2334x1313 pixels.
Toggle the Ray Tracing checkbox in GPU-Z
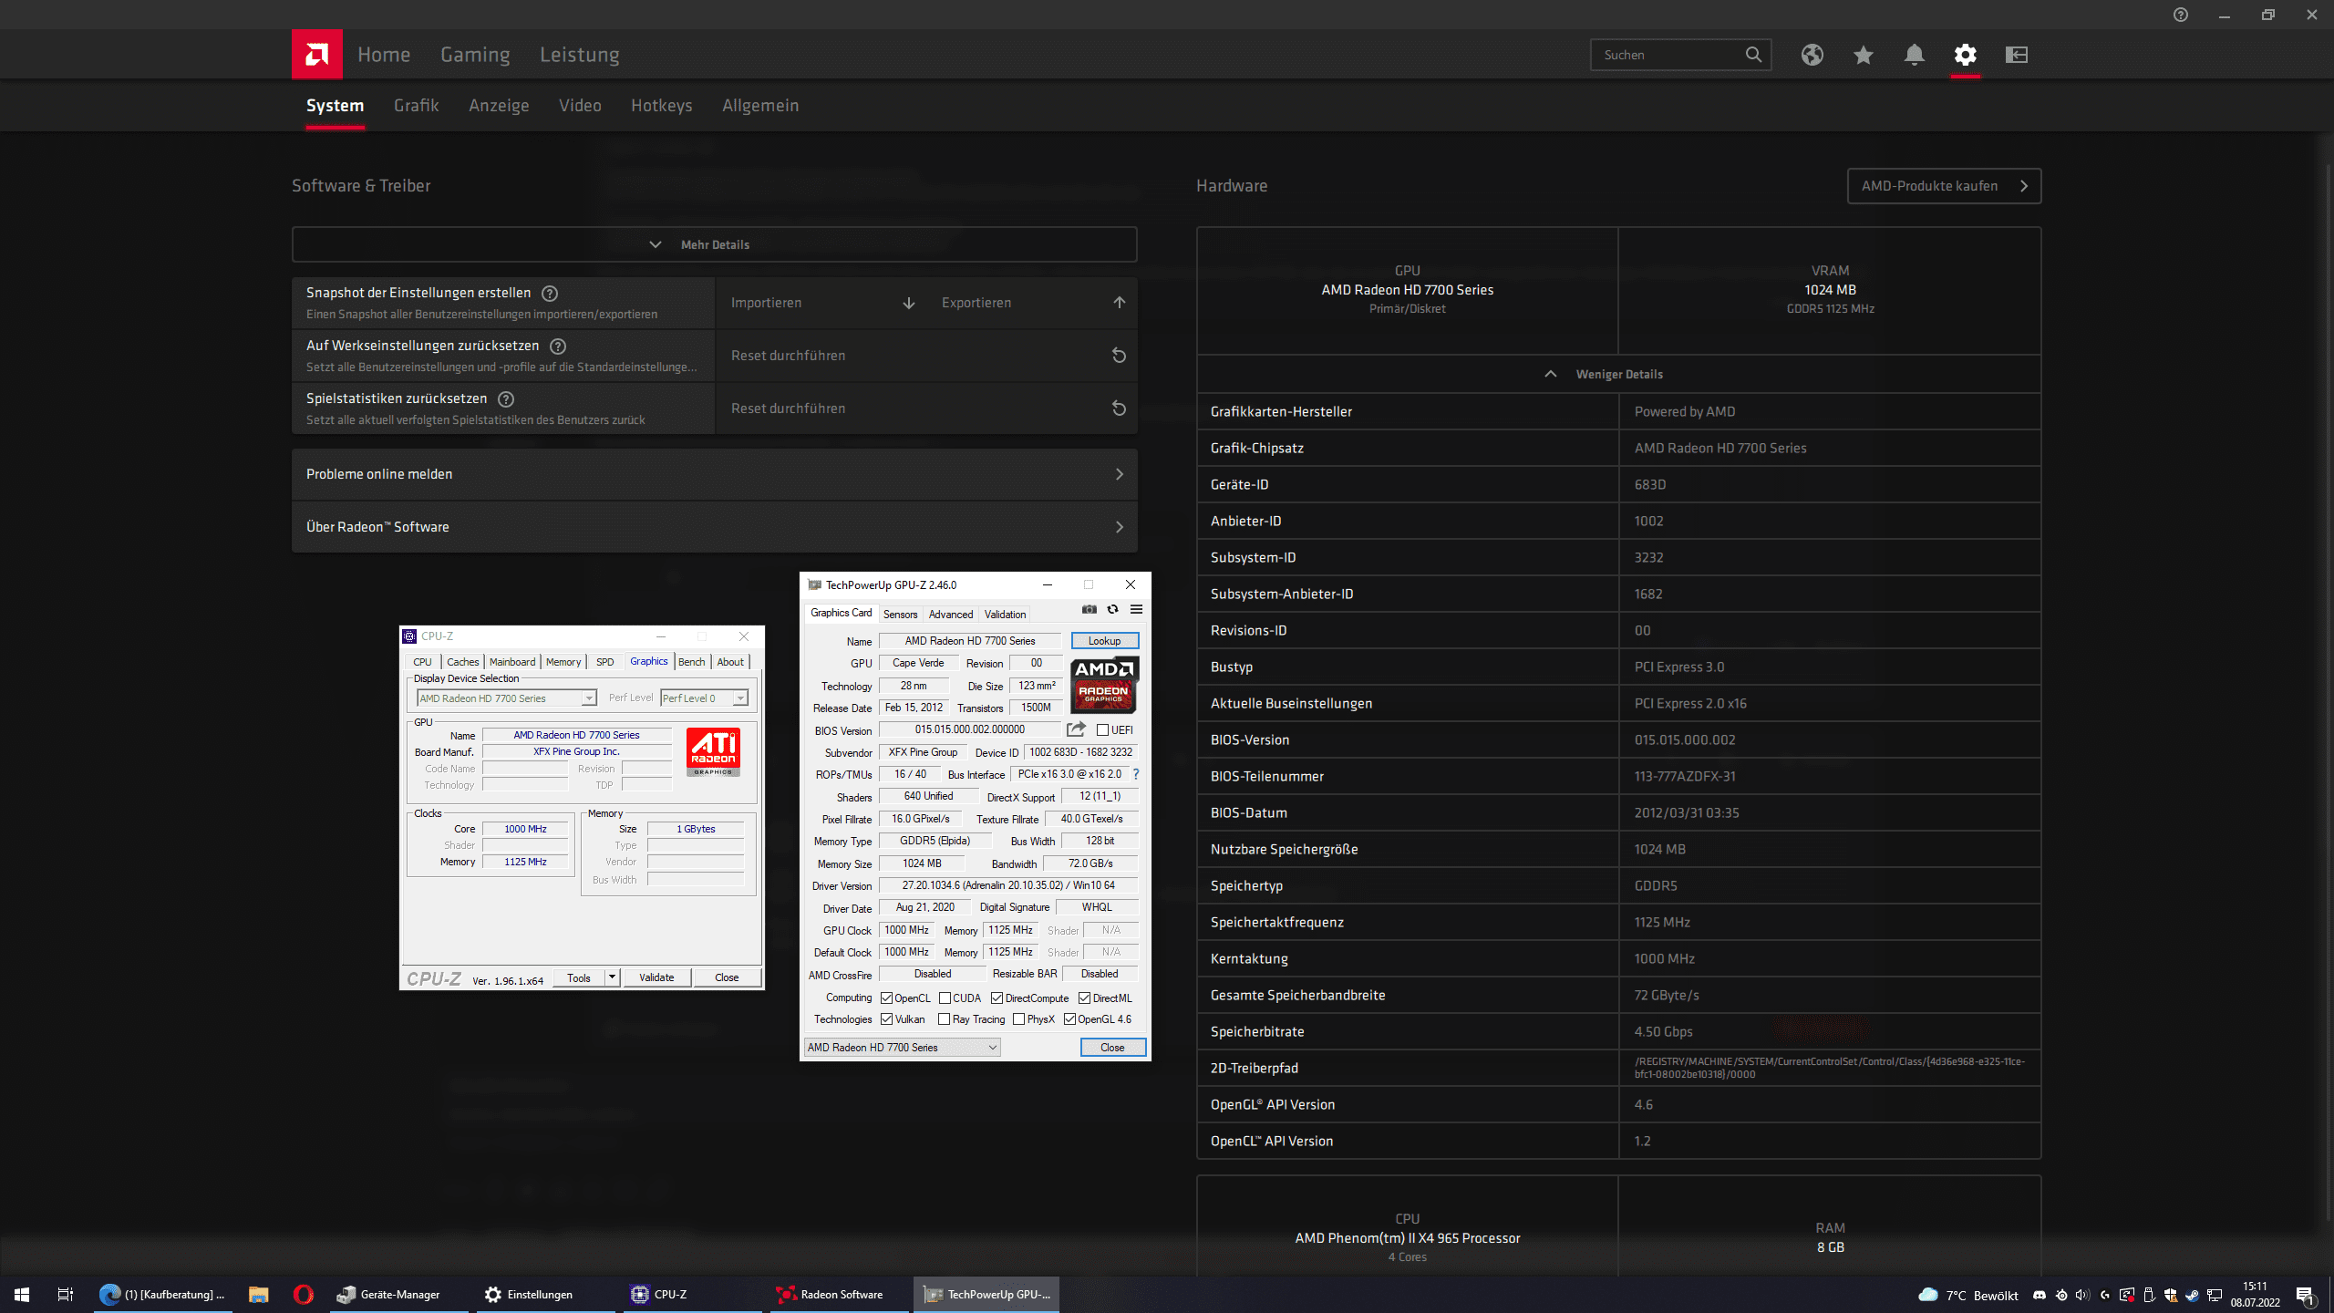point(944,1019)
